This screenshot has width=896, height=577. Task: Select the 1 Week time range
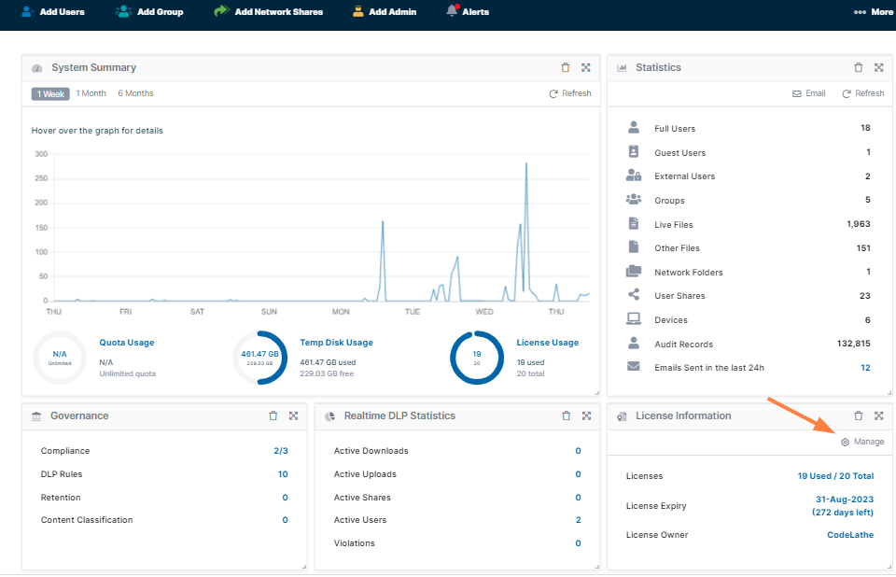(x=50, y=93)
